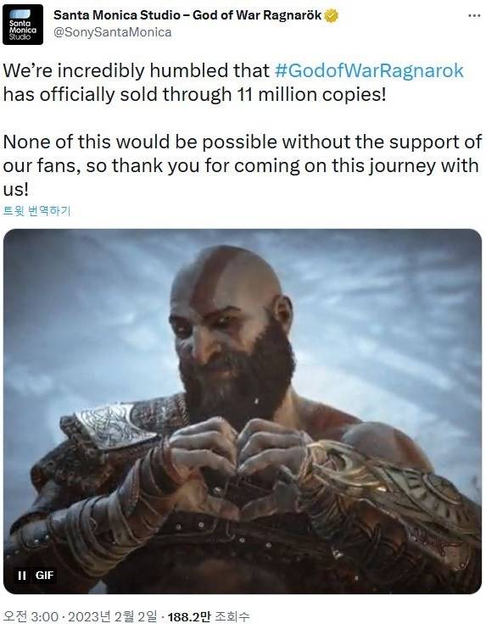Open Santa Monica Studio – God of War Ragnarök name
Screen dimensions: 486x629
[187, 15]
